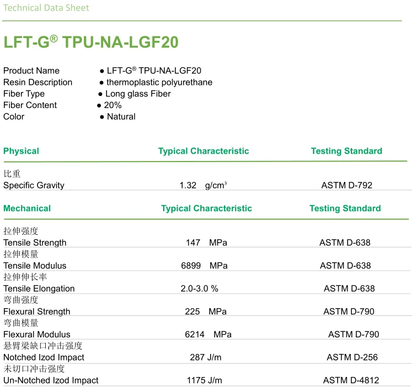The image size is (412, 387).
Task: Select the value 1175 J/m
Action: (205, 380)
